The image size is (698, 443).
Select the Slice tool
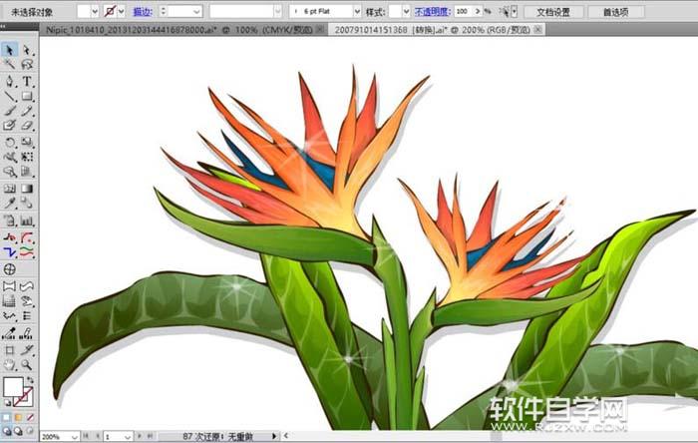click(27, 350)
